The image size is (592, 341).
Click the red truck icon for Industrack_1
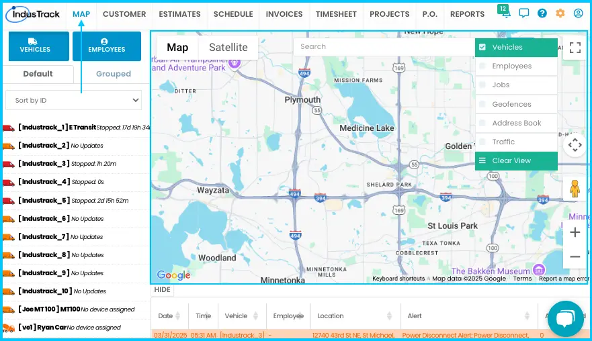[9, 128]
